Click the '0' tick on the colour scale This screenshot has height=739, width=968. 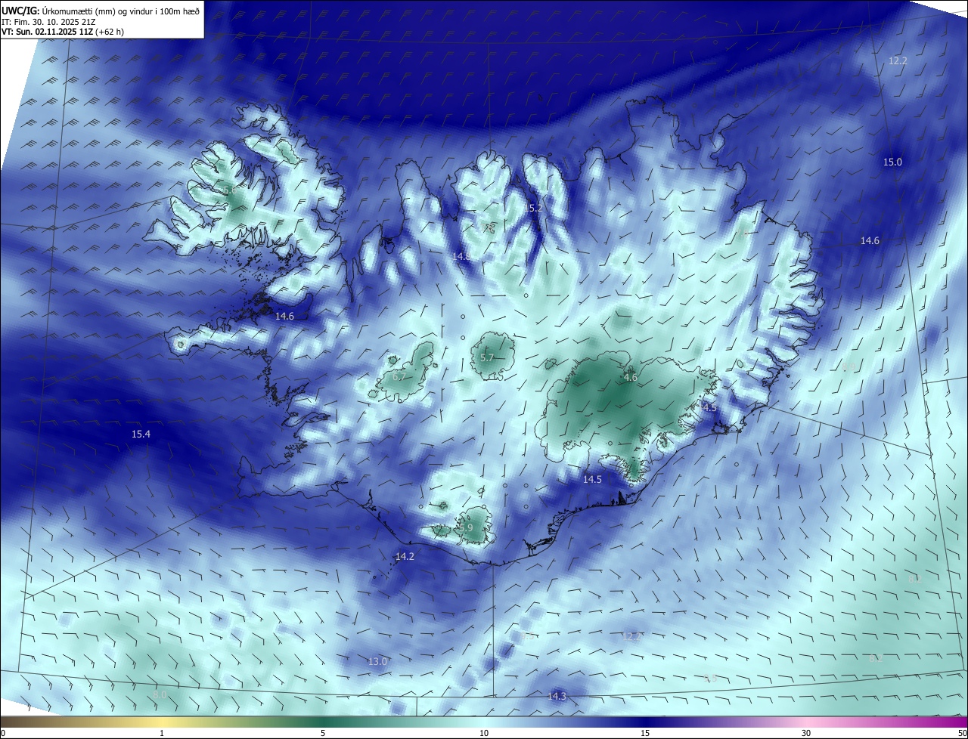tap(2, 733)
